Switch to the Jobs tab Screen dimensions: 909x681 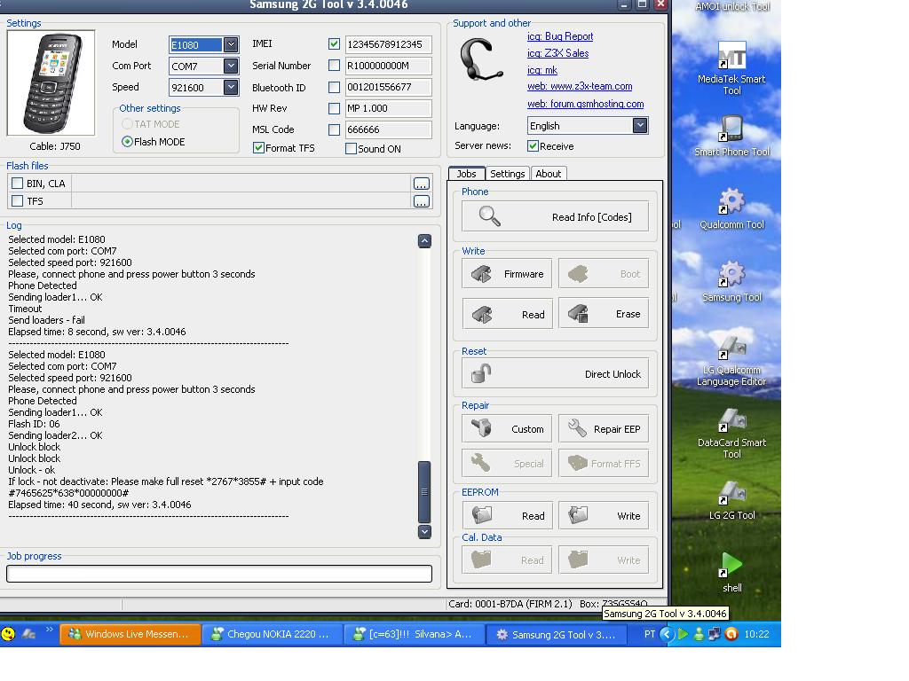pos(466,173)
